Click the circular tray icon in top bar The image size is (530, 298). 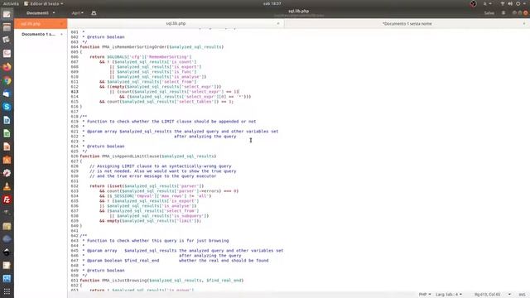tap(473, 3)
